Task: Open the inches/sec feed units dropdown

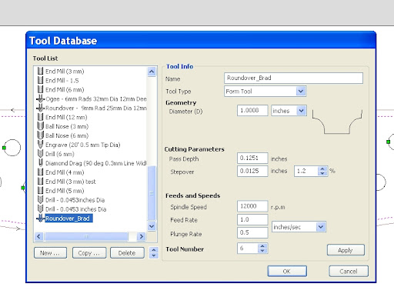Action: tap(321, 227)
